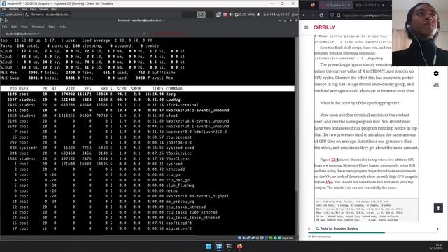The width and height of the screenshot is (448, 252).
Task: Open the Xfce Applications menu
Action: coord(11,14)
